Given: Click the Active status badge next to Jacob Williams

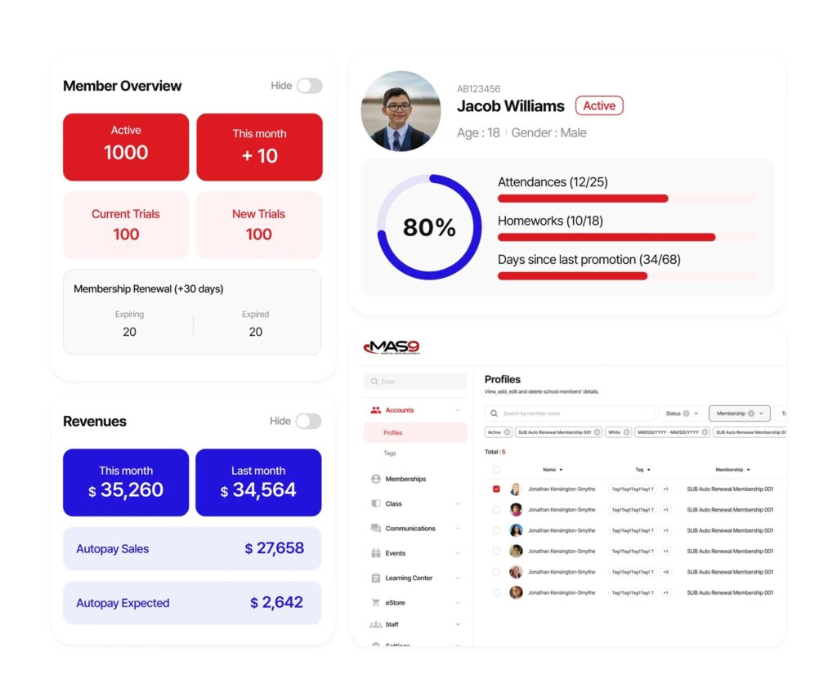Looking at the screenshot, I should 599,105.
